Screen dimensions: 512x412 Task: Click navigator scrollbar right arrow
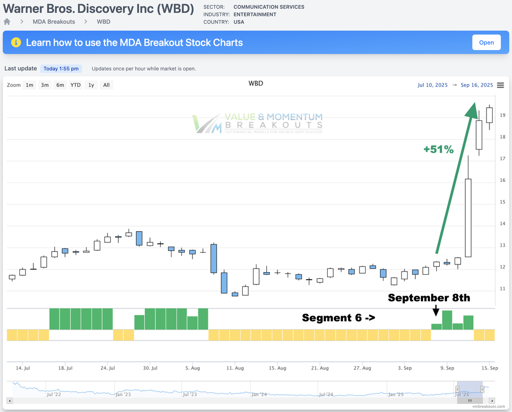click(492, 401)
